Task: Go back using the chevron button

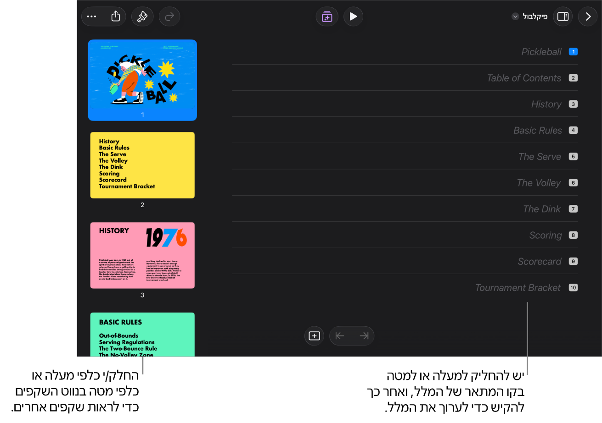Action: tap(588, 16)
